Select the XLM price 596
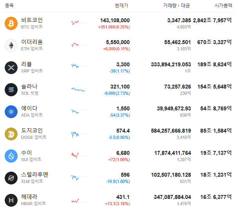 pyautogui.click(x=125, y=175)
